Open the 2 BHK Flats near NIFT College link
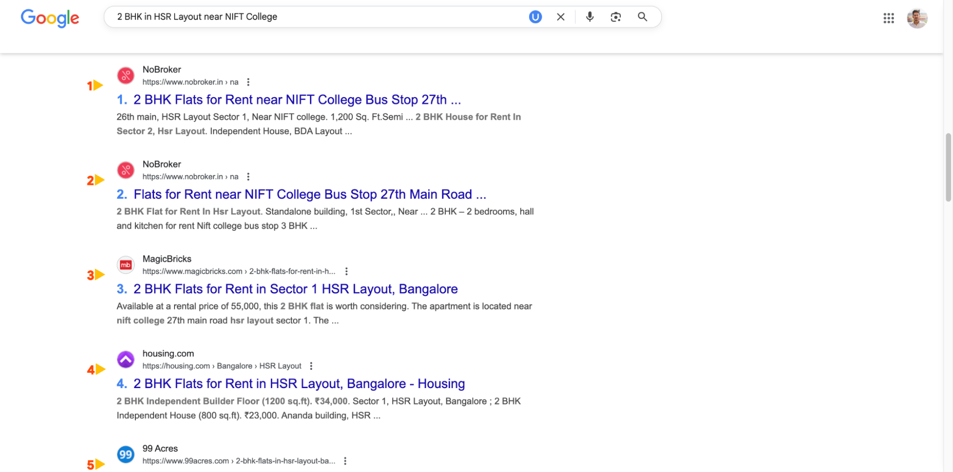The image size is (953, 472). (x=296, y=100)
